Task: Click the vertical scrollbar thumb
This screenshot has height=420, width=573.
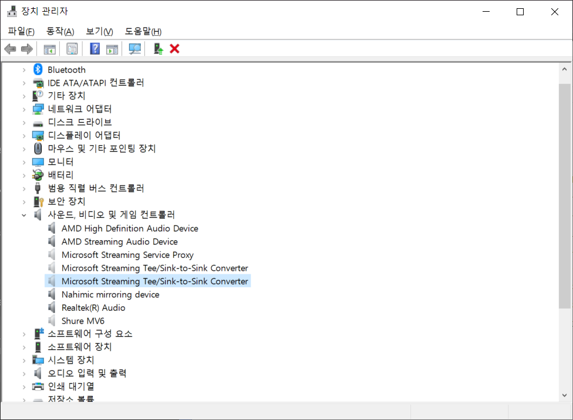Action: [x=565, y=196]
